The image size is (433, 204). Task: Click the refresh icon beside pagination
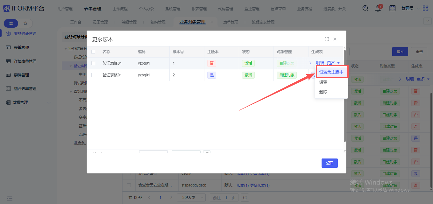coord(245,198)
